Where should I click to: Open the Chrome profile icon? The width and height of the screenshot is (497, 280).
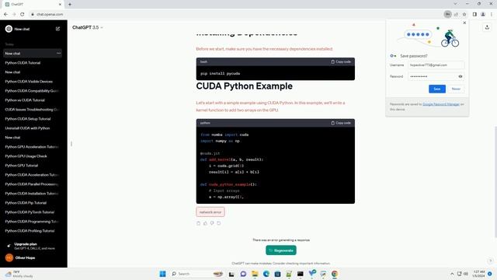pos(483,14)
